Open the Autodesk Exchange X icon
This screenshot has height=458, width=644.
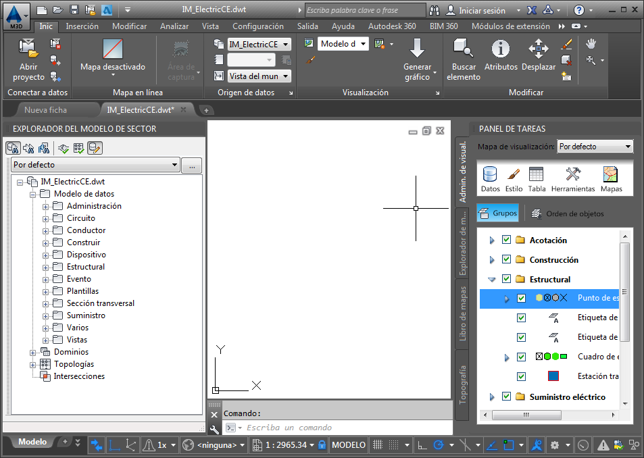click(x=531, y=10)
